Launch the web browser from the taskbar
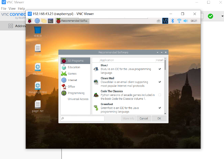Image resolution: width=224 pixels, height=159 pixels. pyautogui.click(x=37, y=21)
